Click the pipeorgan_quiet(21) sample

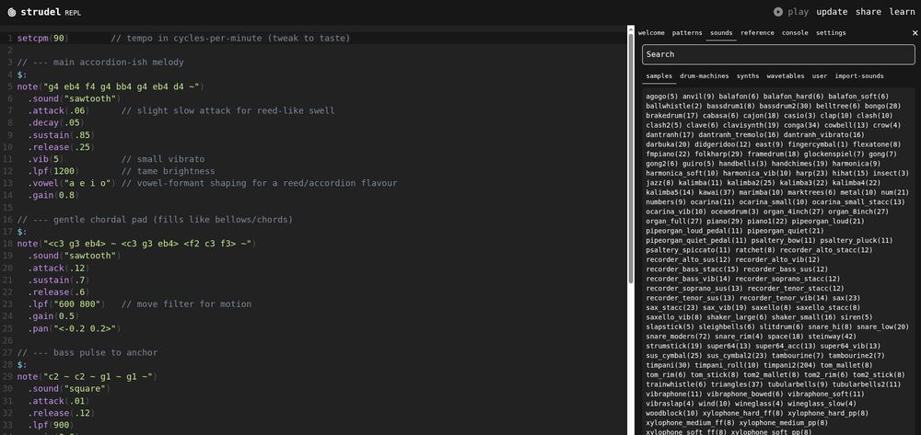point(786,231)
